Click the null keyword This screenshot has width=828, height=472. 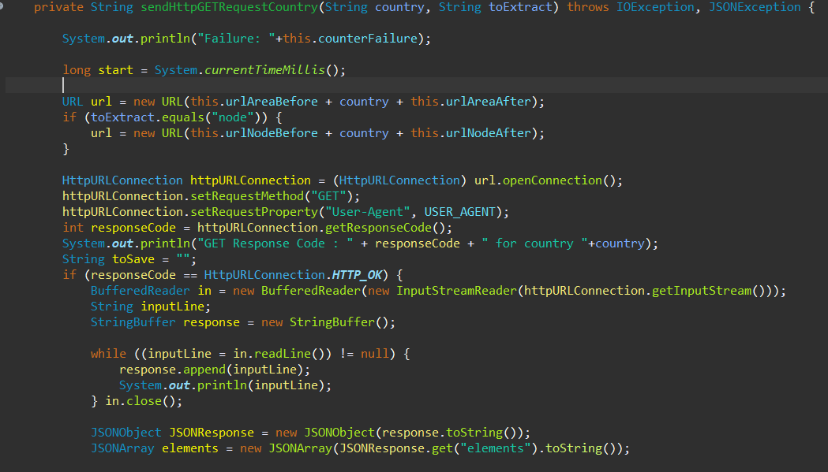click(x=375, y=354)
